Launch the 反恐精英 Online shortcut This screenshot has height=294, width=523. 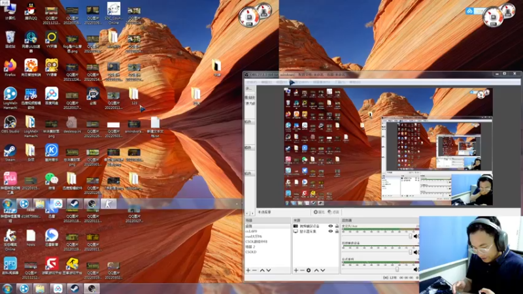10,240
